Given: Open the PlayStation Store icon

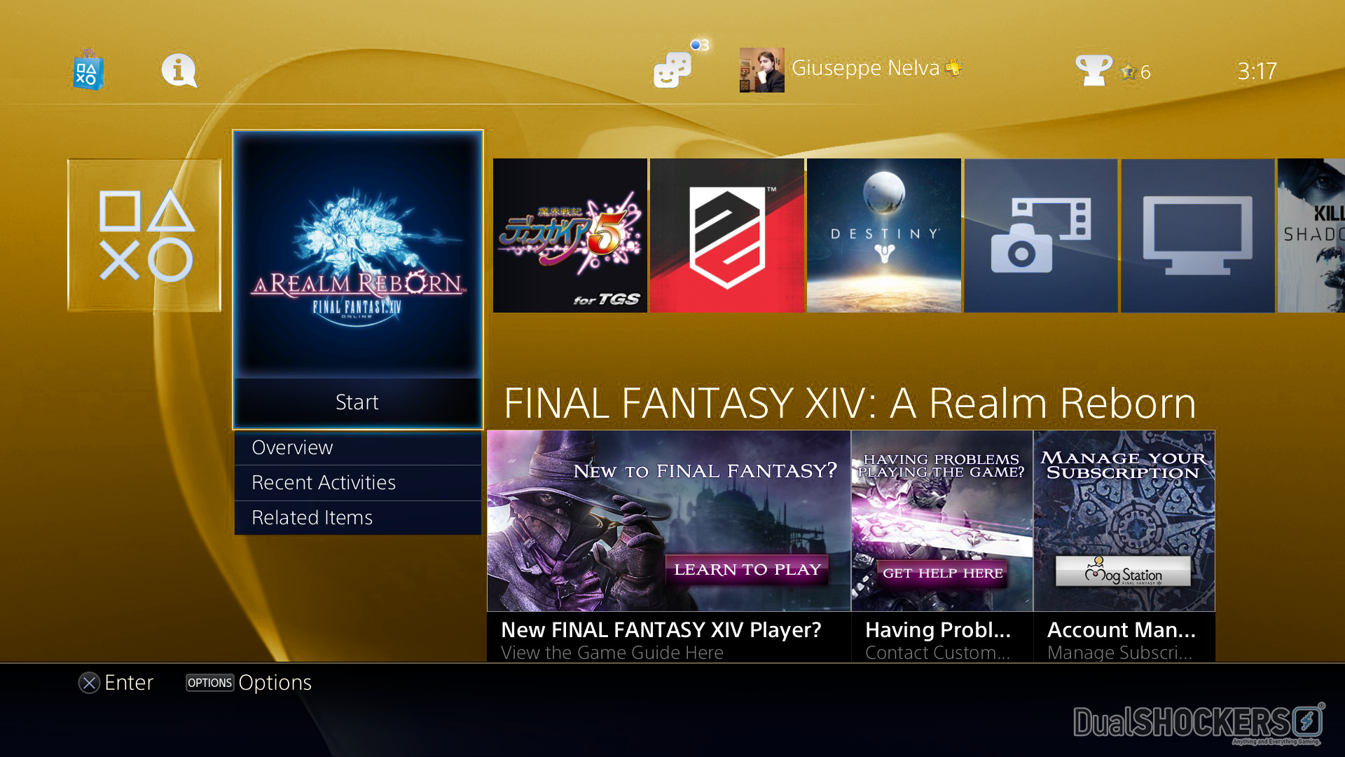Looking at the screenshot, I should (x=88, y=69).
